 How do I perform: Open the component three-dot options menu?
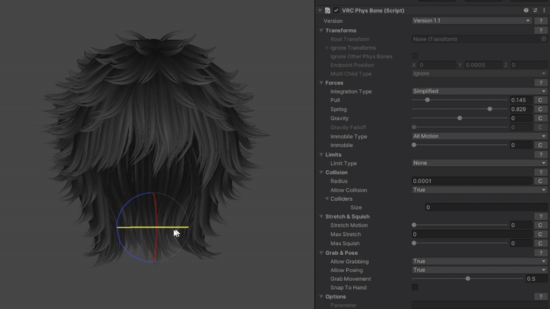(544, 10)
